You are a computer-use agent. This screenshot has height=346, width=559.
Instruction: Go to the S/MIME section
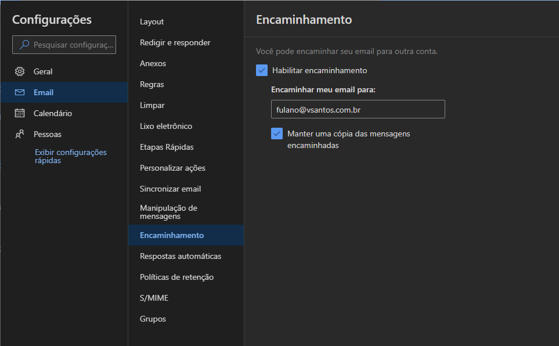click(x=154, y=298)
